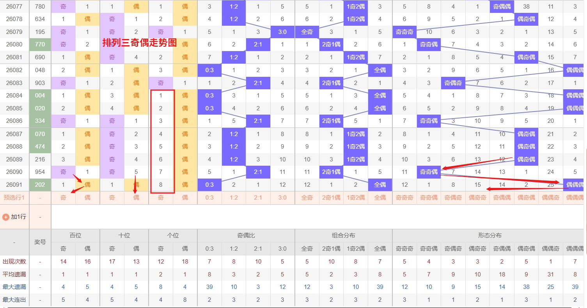Click the plus icon beside 加1行
Viewport: 587px width, 308px height.
tap(6, 217)
